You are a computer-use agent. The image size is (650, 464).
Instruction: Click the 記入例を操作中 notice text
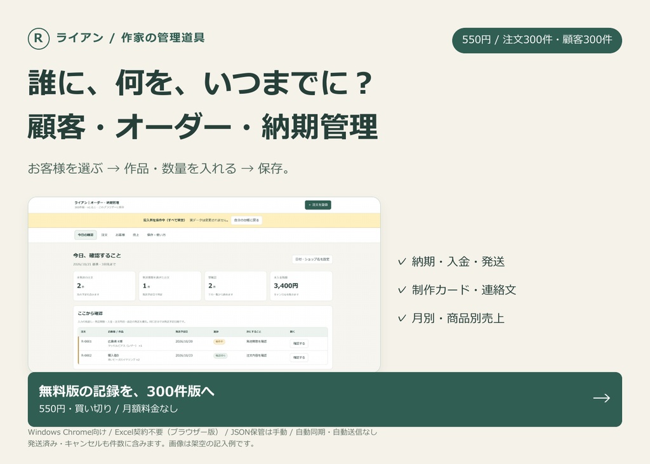point(164,220)
